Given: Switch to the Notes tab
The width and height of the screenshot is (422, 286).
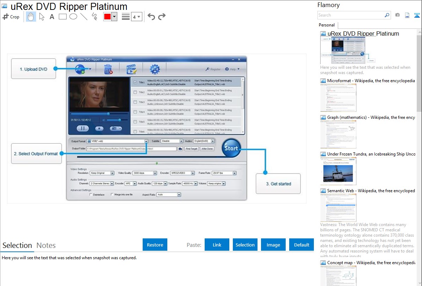Looking at the screenshot, I should click(x=46, y=245).
